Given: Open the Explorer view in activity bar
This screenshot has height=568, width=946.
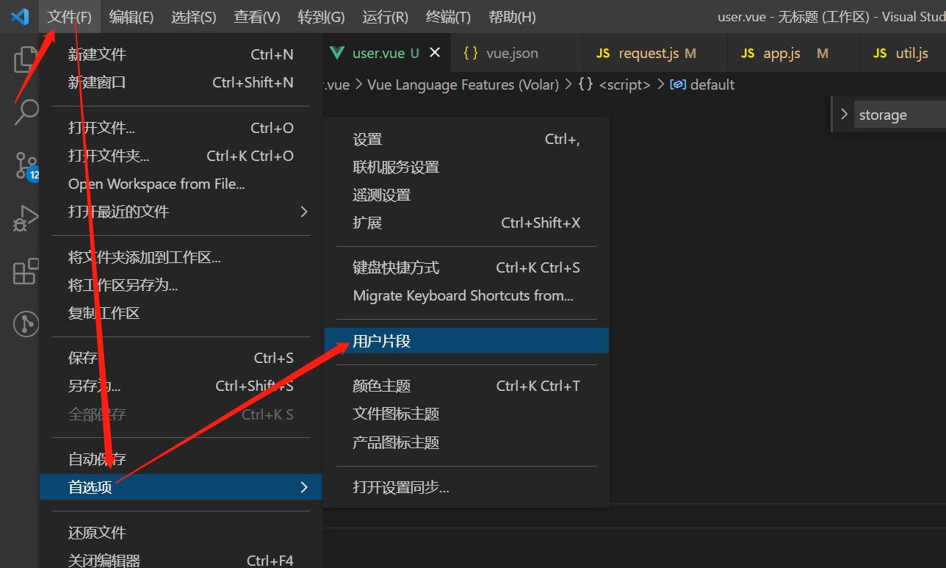Looking at the screenshot, I should (x=26, y=60).
